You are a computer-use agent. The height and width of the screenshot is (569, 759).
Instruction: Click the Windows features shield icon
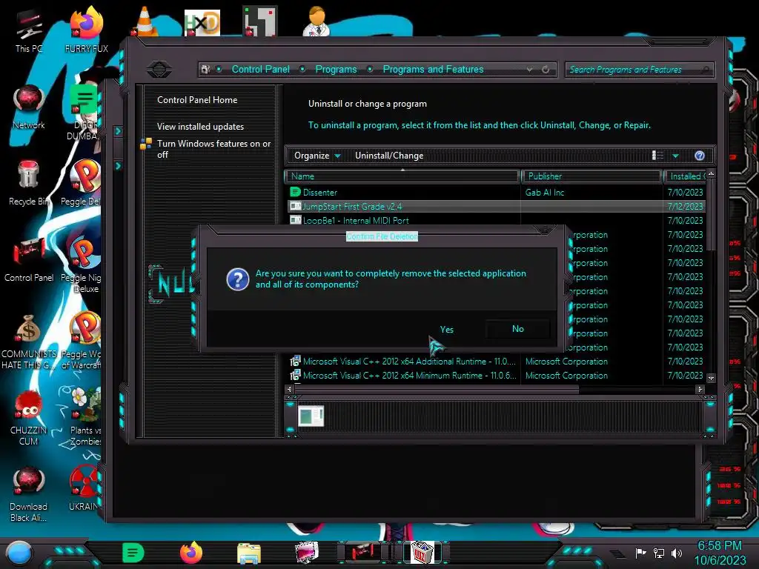[146, 144]
